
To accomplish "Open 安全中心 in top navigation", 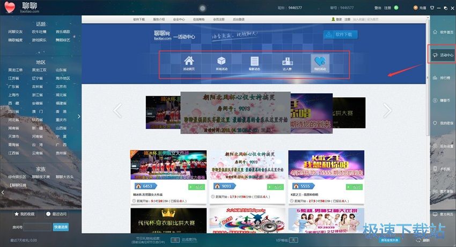I will pyautogui.click(x=179, y=19).
